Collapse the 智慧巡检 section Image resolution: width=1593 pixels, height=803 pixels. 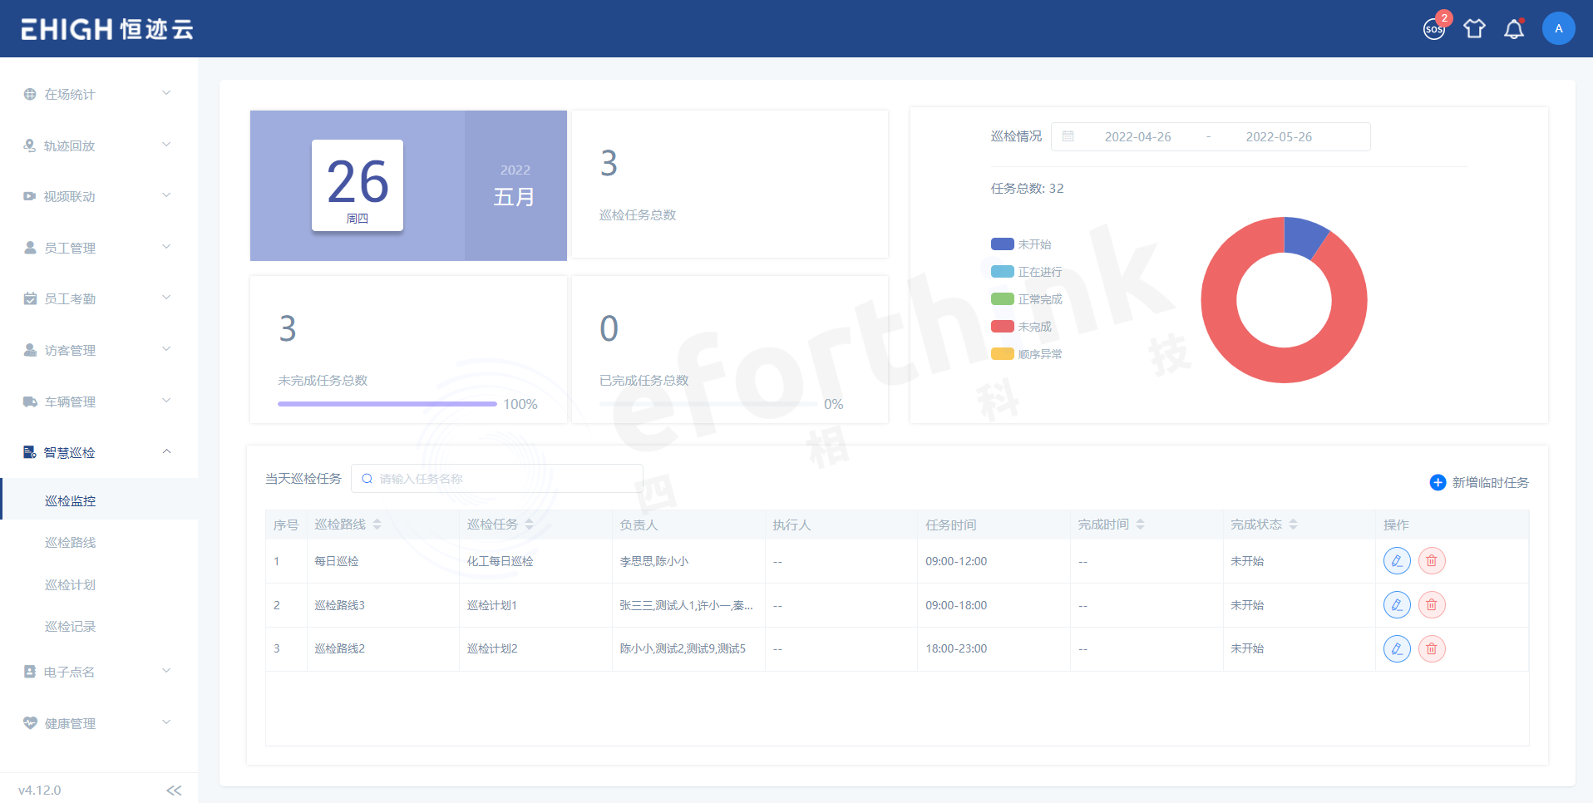tap(166, 451)
